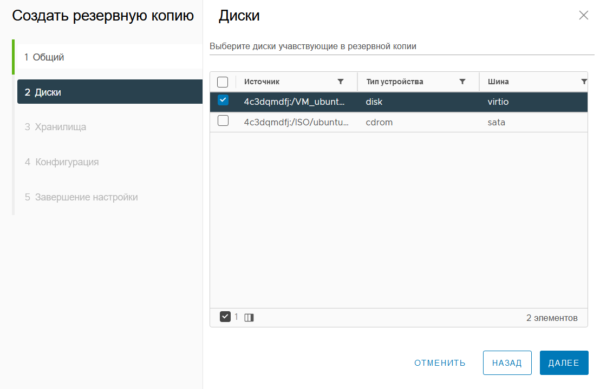Open column visibility toggle in table footer

pos(249,318)
